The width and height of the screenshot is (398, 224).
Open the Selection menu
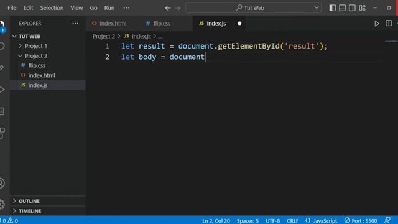[52, 8]
